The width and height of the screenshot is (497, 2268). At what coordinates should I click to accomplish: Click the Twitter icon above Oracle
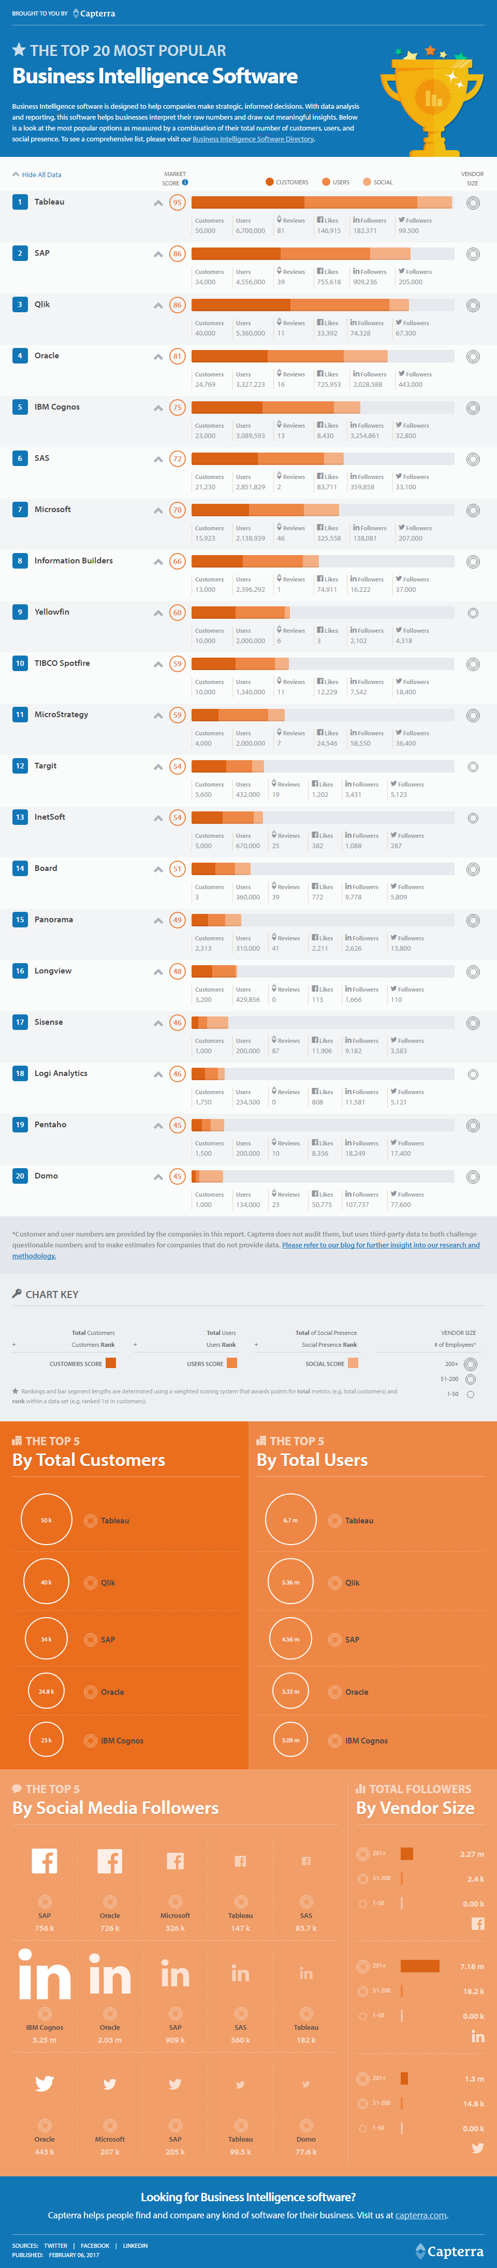point(44,2083)
